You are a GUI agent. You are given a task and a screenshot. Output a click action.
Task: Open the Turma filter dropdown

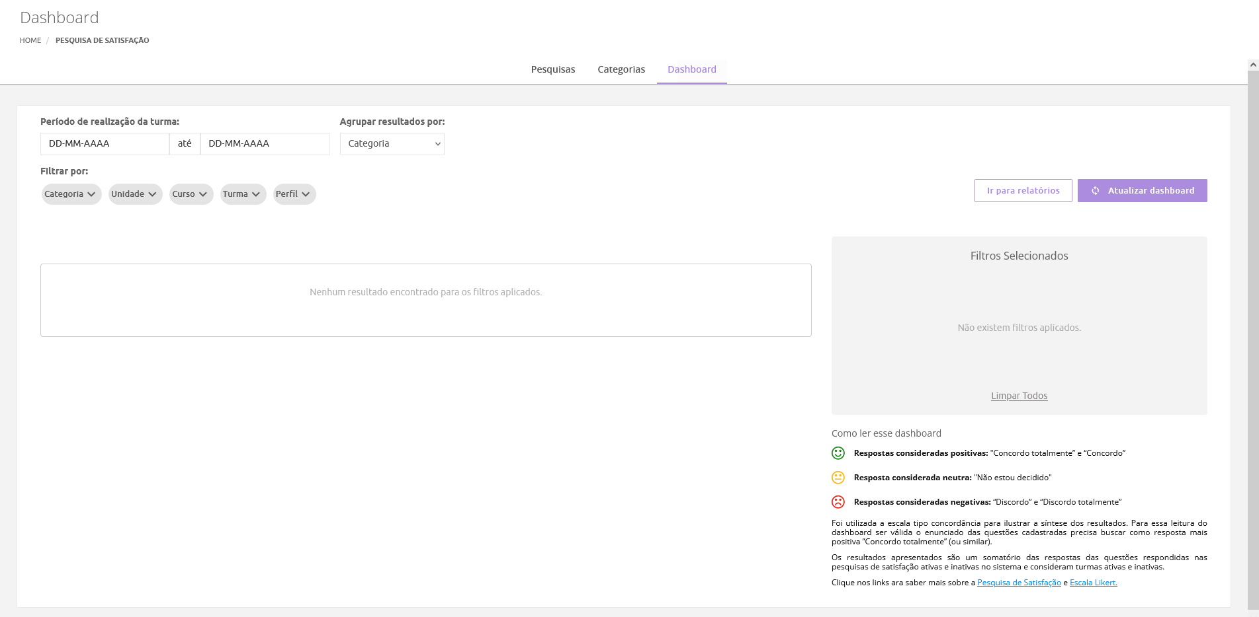pyautogui.click(x=242, y=194)
